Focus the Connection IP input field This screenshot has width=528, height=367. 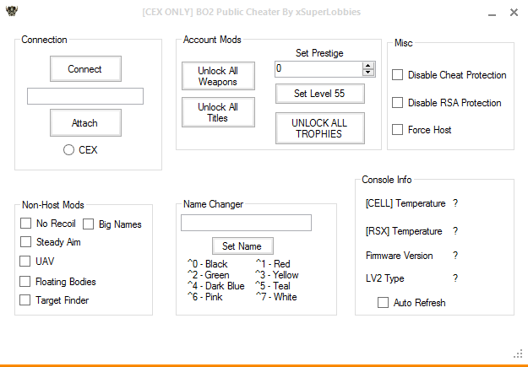(85, 96)
